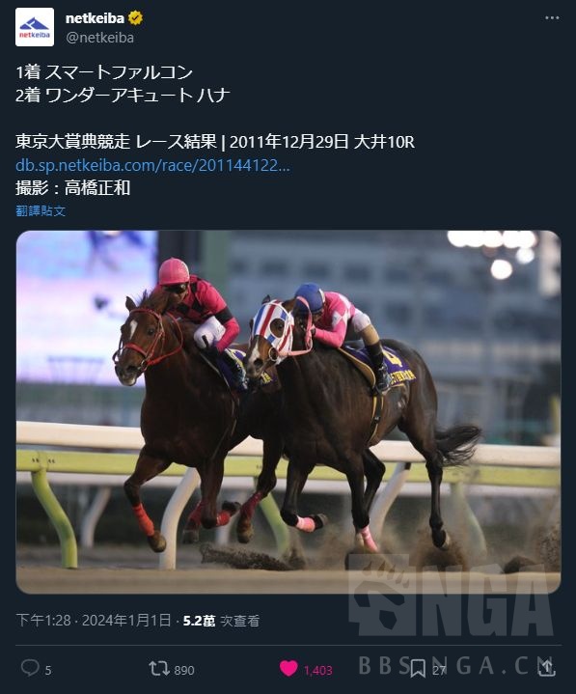Screen dimensions: 576x694
Task: Click the 5.2萬 次查看 view count
Action: [x=221, y=621]
